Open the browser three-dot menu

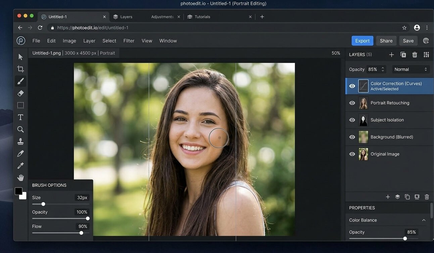pos(427,28)
